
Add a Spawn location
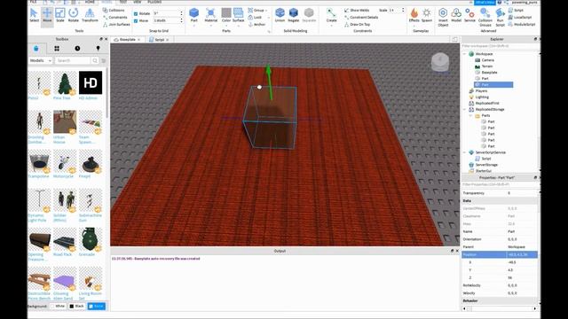pos(427,15)
